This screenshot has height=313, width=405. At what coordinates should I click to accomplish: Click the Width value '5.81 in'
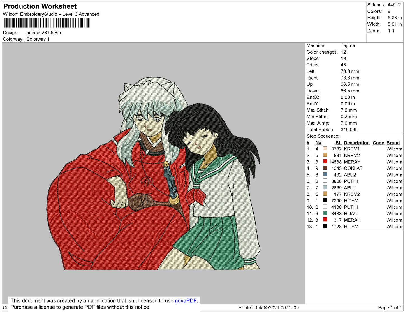click(x=395, y=24)
